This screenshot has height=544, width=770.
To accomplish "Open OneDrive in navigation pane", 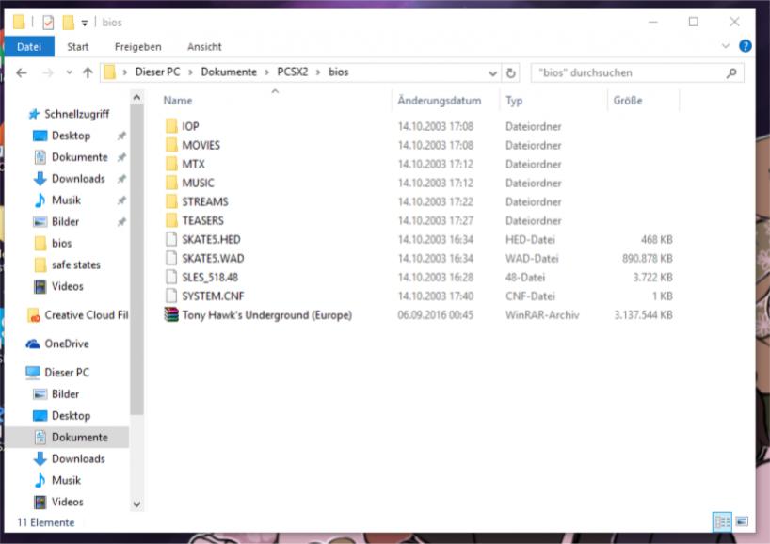I will pyautogui.click(x=67, y=344).
